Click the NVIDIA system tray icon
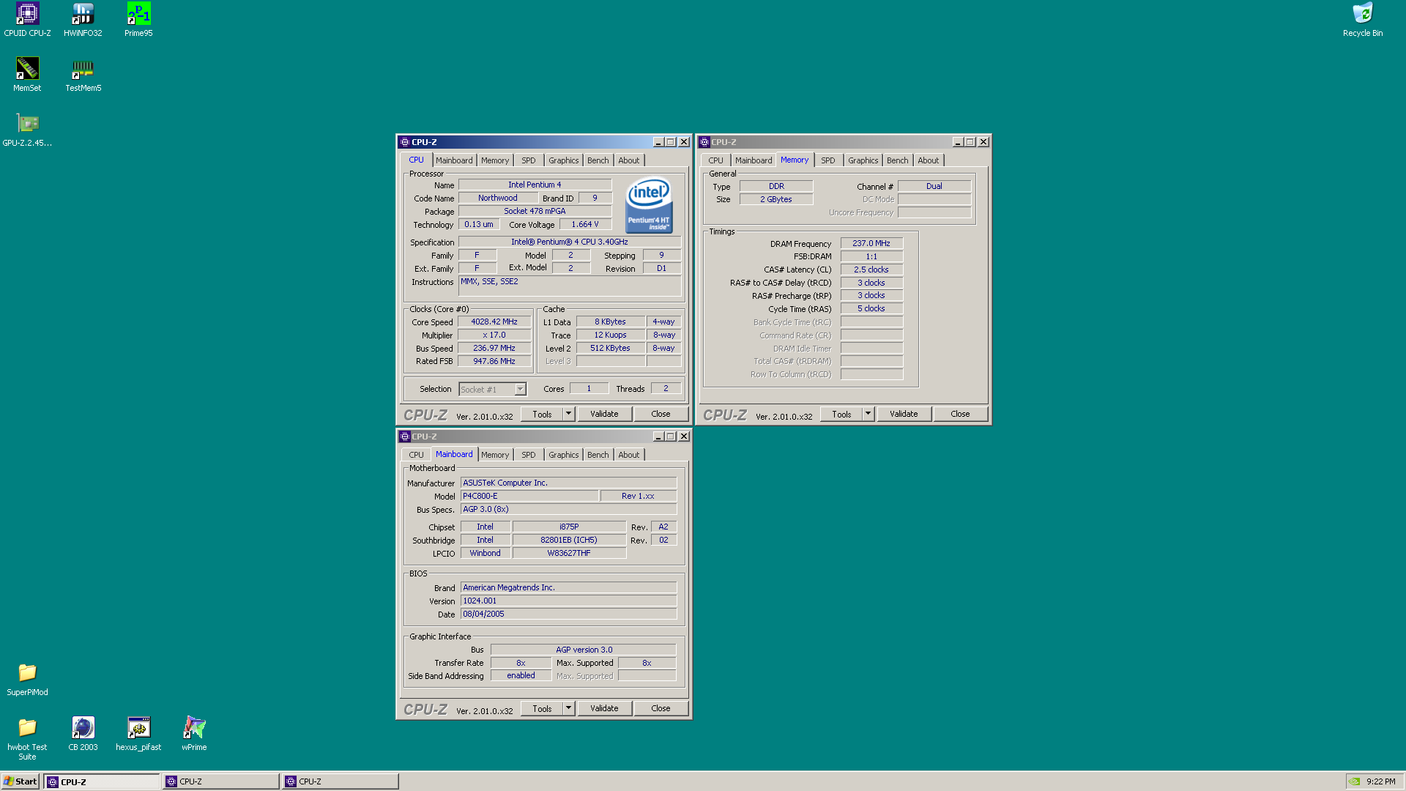This screenshot has width=1406, height=791. pos(1355,781)
